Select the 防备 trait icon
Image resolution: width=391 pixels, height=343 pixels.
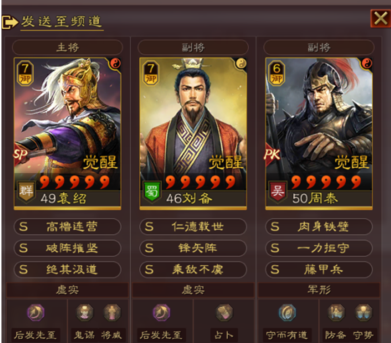point(336,312)
